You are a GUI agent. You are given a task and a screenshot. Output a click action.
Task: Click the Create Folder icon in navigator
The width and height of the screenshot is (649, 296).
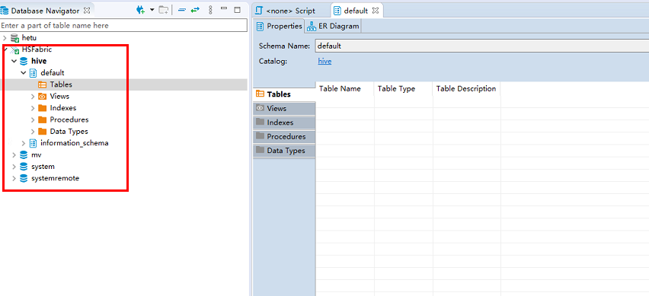tap(164, 11)
